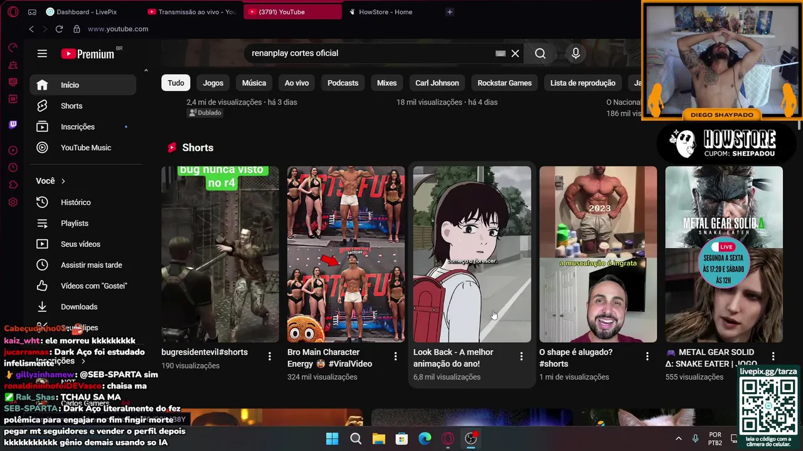This screenshot has height=451, width=803.
Task: Select the Jogos filter chip
Action: tap(213, 83)
